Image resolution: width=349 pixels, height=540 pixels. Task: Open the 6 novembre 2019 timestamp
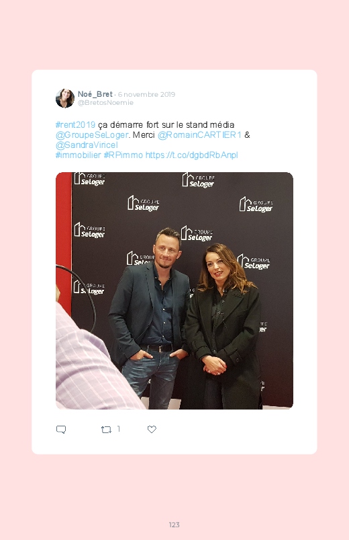click(x=146, y=94)
